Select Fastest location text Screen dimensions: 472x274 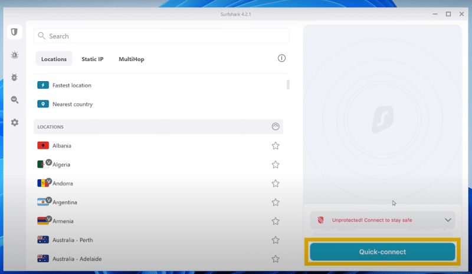click(71, 85)
